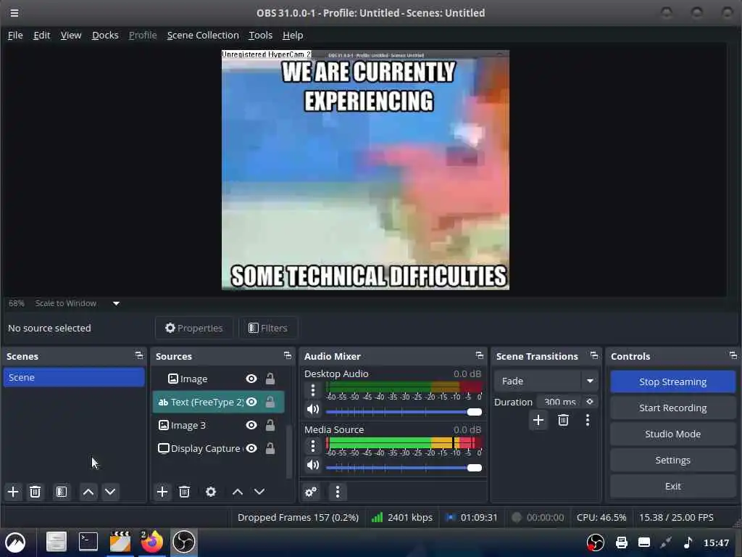Image resolution: width=742 pixels, height=557 pixels.
Task: Mute Media Source speaker icon
Action: [313, 465]
